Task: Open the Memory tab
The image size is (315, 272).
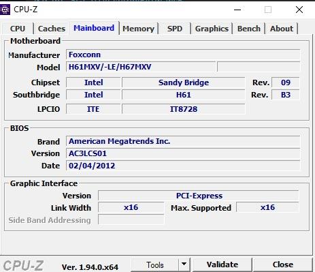Action: (x=138, y=29)
